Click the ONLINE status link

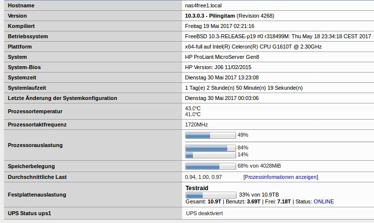click(x=323, y=201)
